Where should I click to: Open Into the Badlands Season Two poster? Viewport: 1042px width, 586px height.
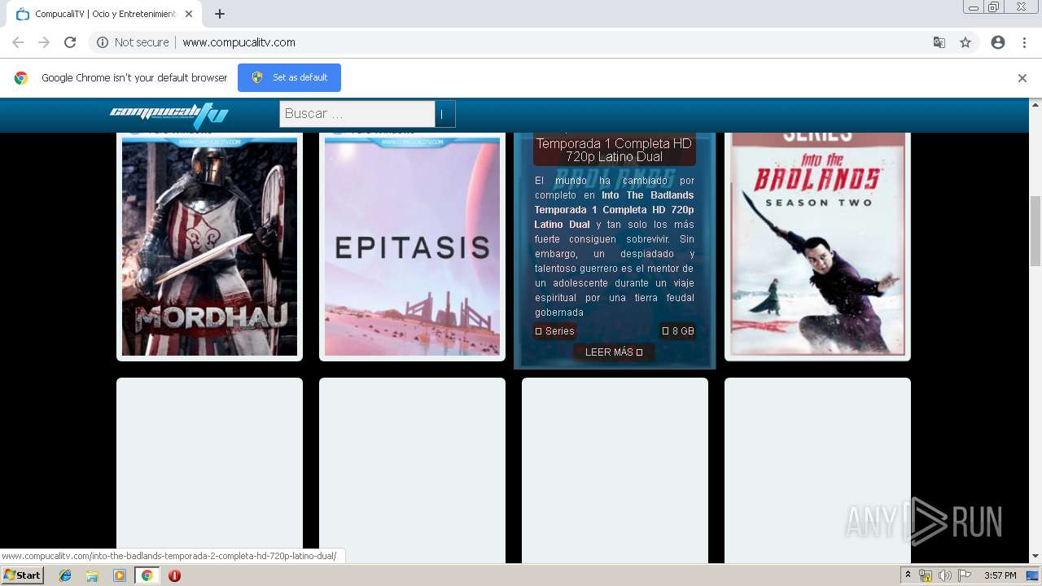817,246
